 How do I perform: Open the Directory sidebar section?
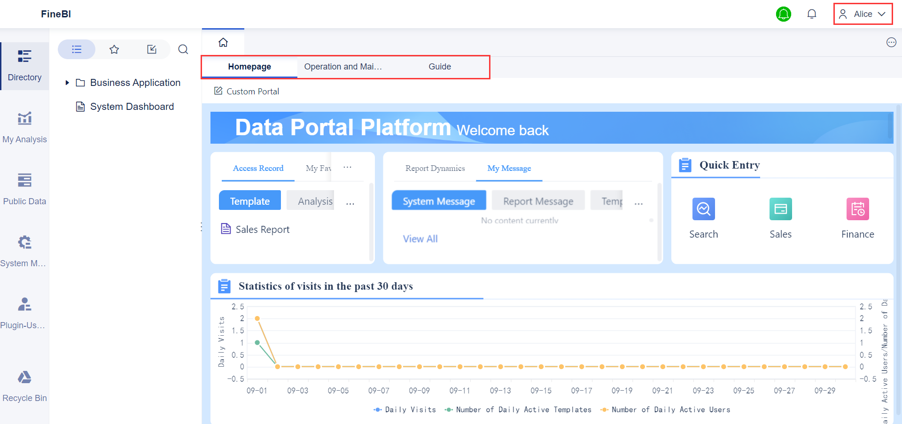24,66
